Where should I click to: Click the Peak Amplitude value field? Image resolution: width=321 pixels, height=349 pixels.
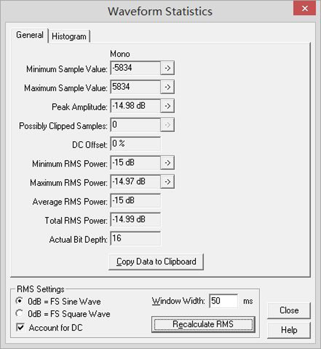135,106
